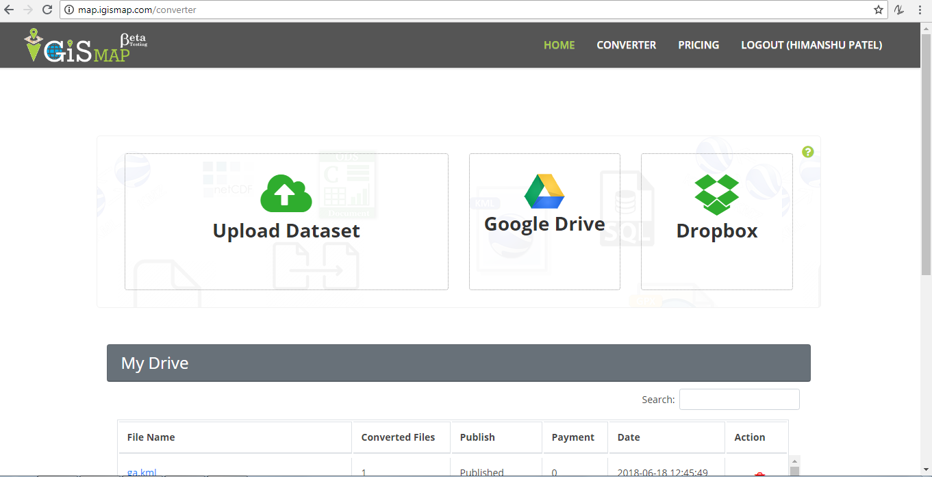The height and width of the screenshot is (477, 932).
Task: Sort table by Date column header
Action: pyautogui.click(x=629, y=437)
